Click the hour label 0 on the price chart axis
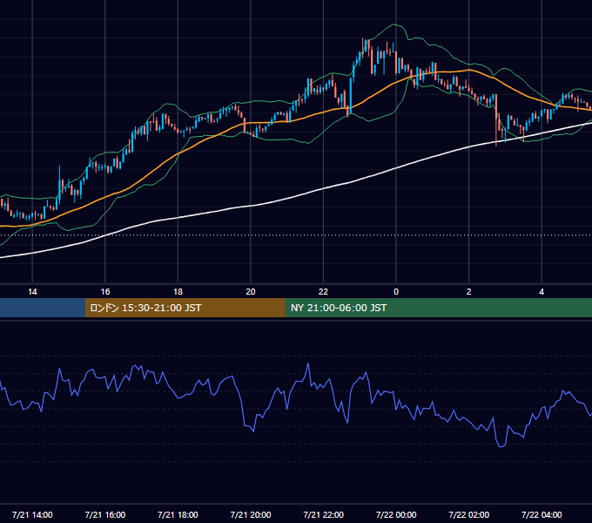The width and height of the screenshot is (592, 523). (396, 292)
